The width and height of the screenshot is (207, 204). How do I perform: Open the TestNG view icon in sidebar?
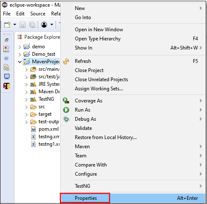point(7,86)
